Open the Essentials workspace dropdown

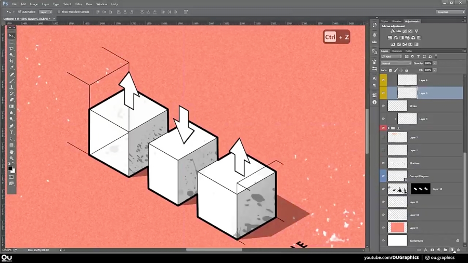[x=450, y=11]
